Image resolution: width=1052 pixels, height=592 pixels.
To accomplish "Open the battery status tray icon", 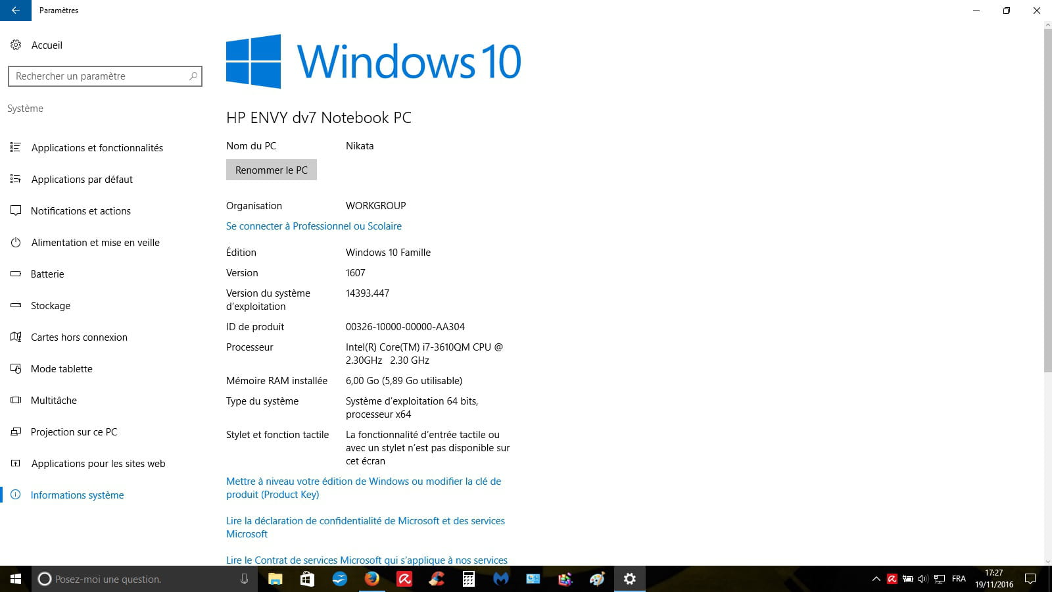I will tap(908, 579).
